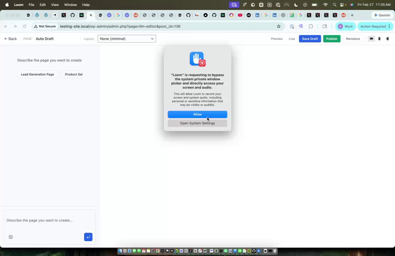Click the Siri menu bar icon
Screen dimensions: 395x256
[352, 5]
